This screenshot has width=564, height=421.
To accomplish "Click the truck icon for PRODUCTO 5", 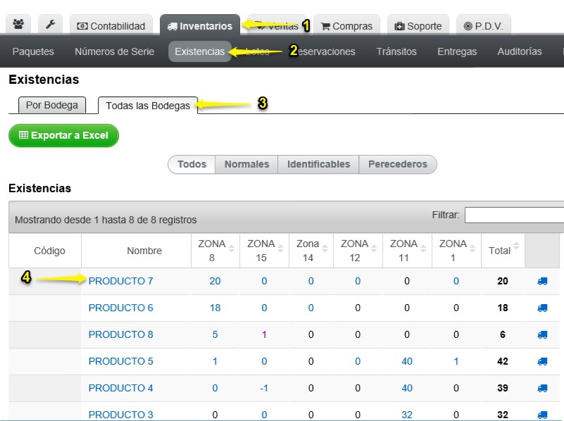I will point(542,361).
